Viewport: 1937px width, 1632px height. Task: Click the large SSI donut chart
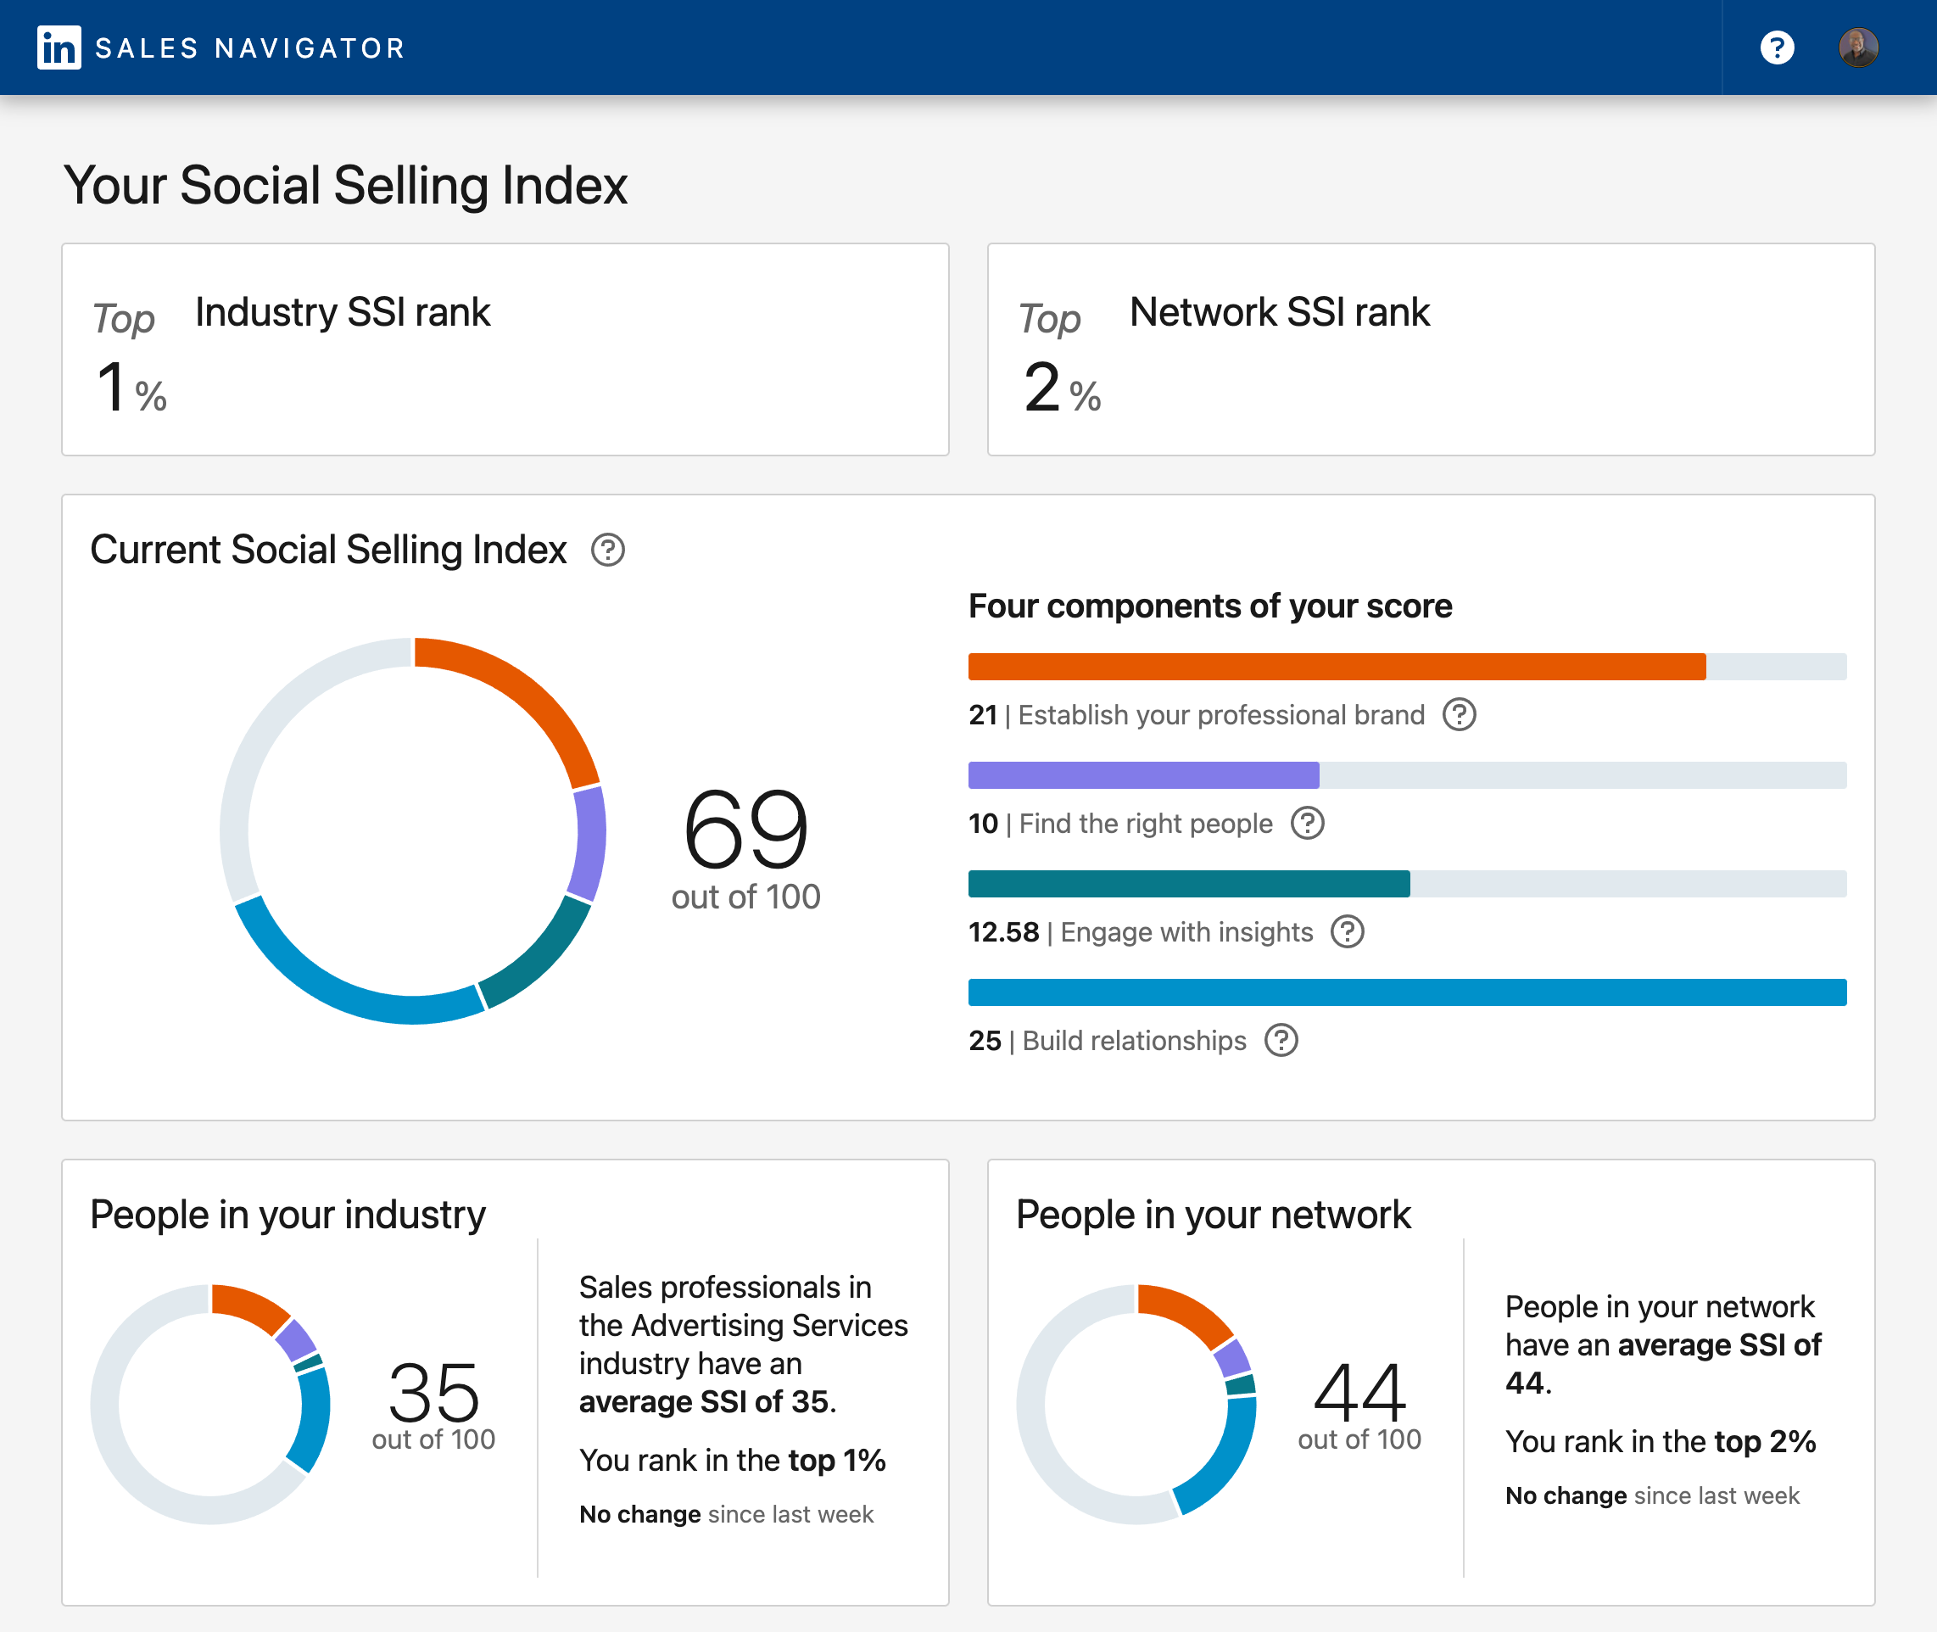pos(412,830)
